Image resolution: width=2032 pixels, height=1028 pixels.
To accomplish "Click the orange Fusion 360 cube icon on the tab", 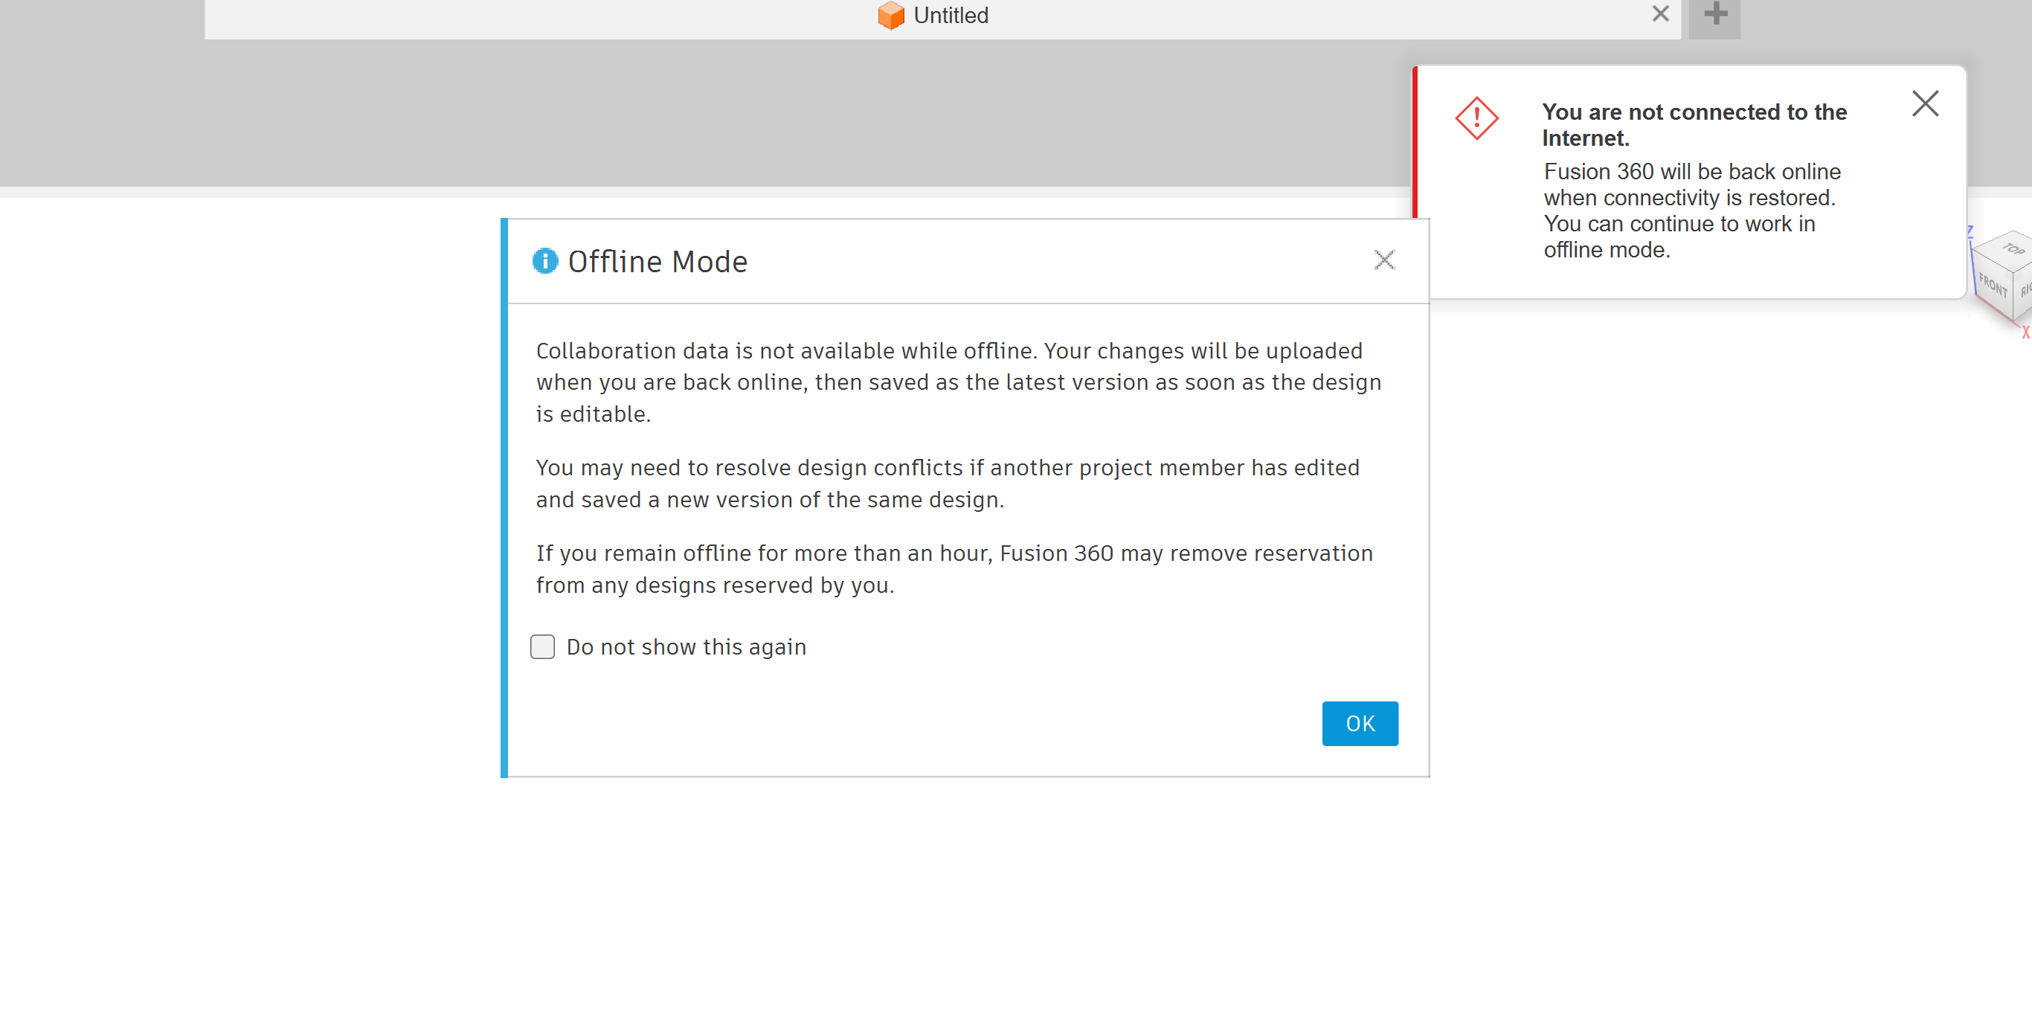I will 890,15.
